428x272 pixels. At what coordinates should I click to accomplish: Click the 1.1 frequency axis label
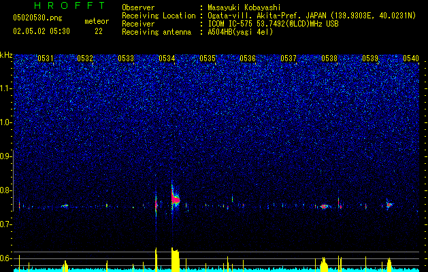coord(5,88)
